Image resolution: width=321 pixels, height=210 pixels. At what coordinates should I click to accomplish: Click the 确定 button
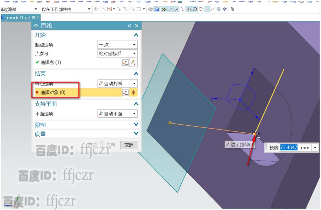(92, 145)
